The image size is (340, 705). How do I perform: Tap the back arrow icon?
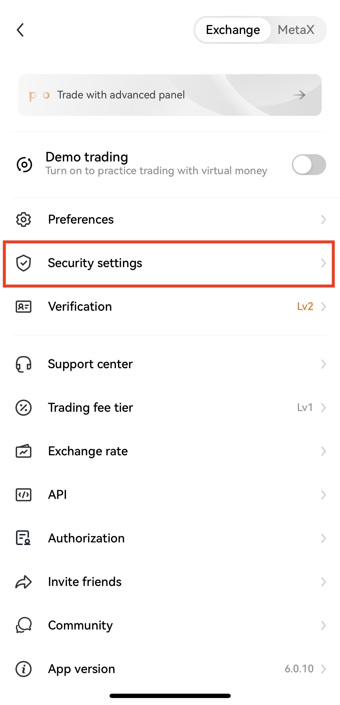pos(20,30)
